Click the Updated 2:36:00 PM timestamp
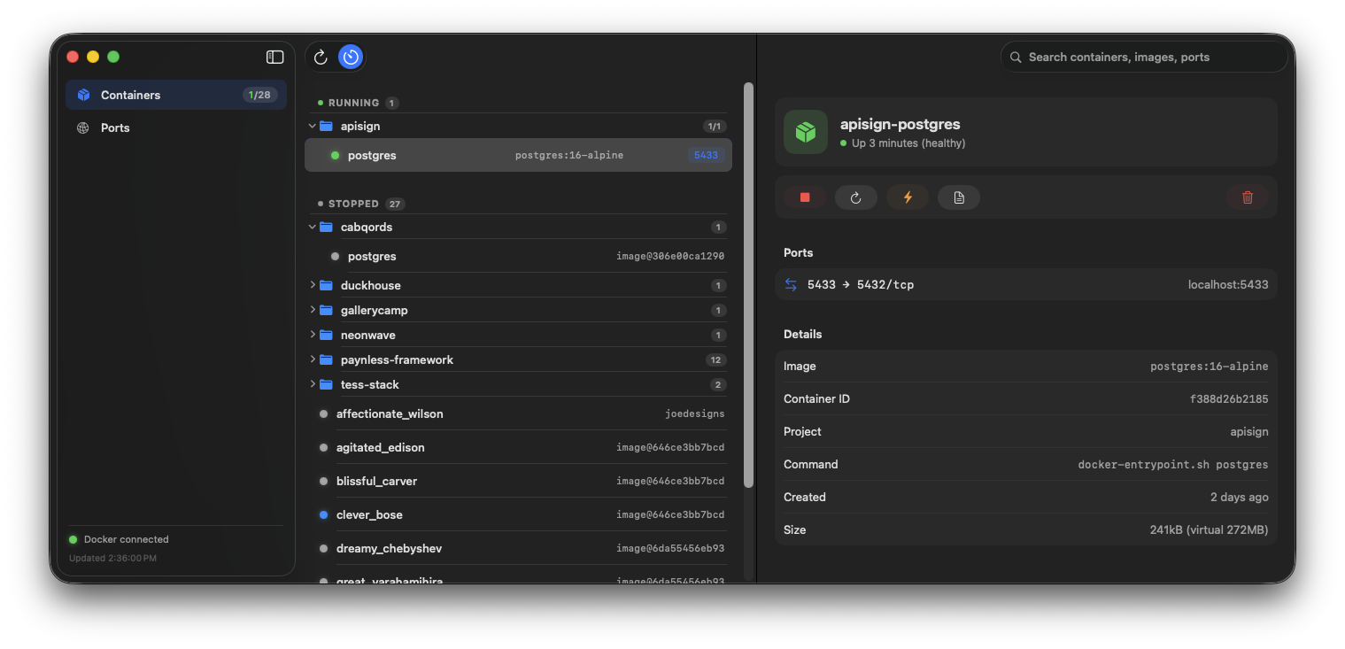 pos(112,559)
